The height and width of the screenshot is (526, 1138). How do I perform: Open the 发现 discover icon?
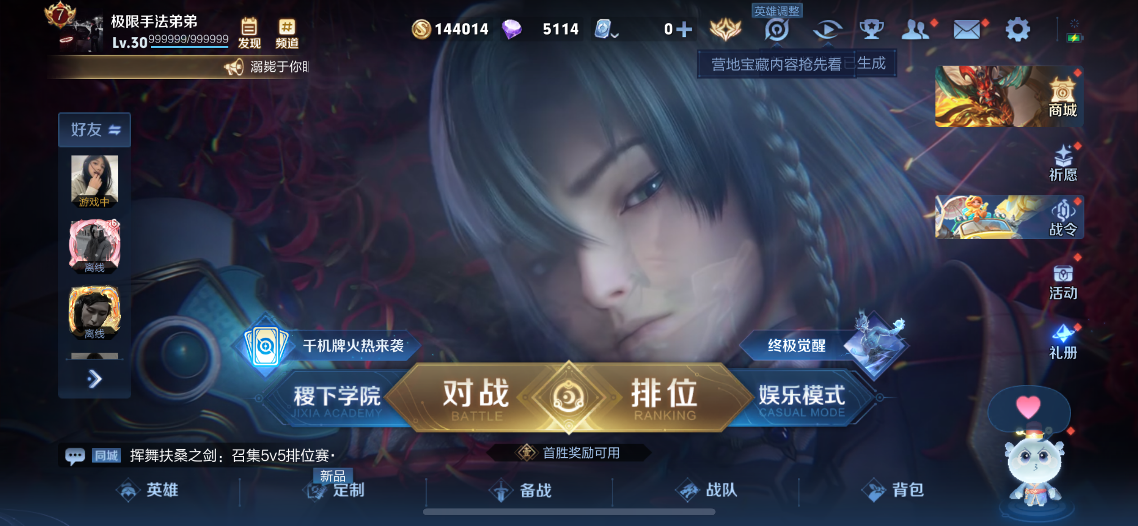click(249, 33)
